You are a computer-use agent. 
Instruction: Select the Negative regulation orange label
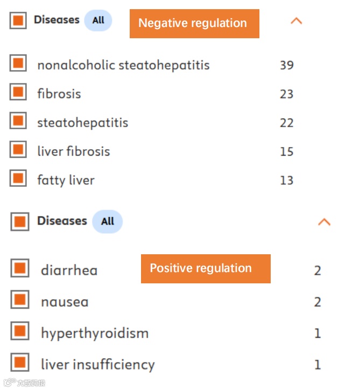(194, 23)
